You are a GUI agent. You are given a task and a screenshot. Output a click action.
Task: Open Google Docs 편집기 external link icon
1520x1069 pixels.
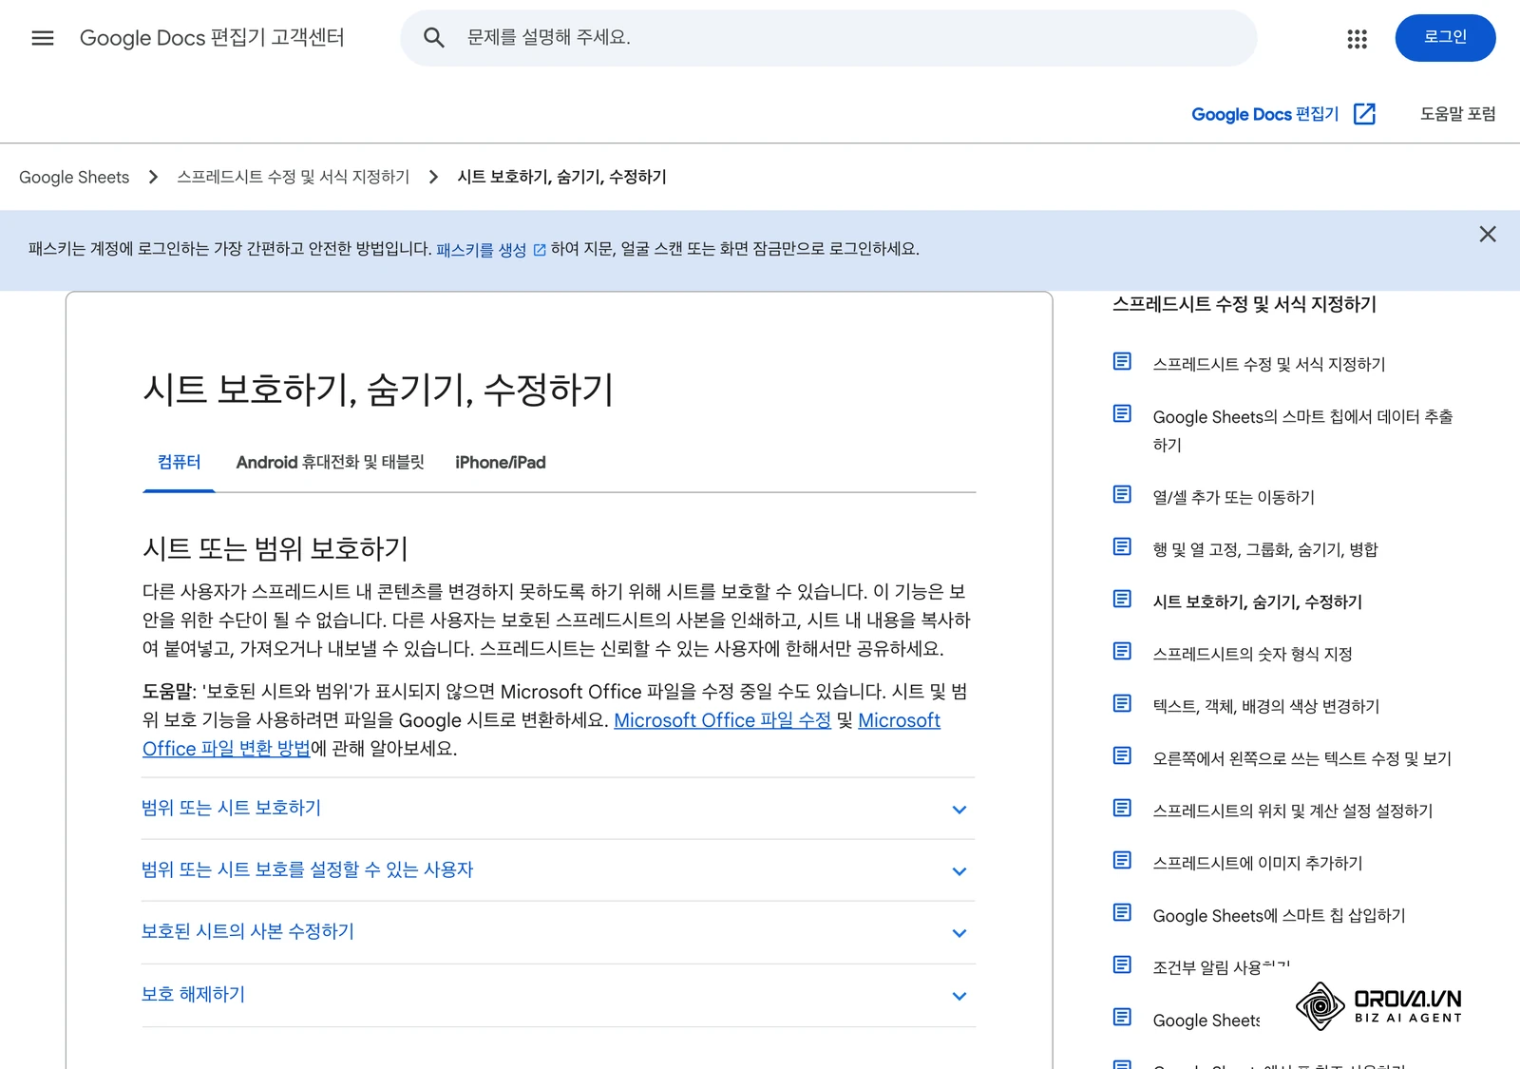pos(1364,114)
